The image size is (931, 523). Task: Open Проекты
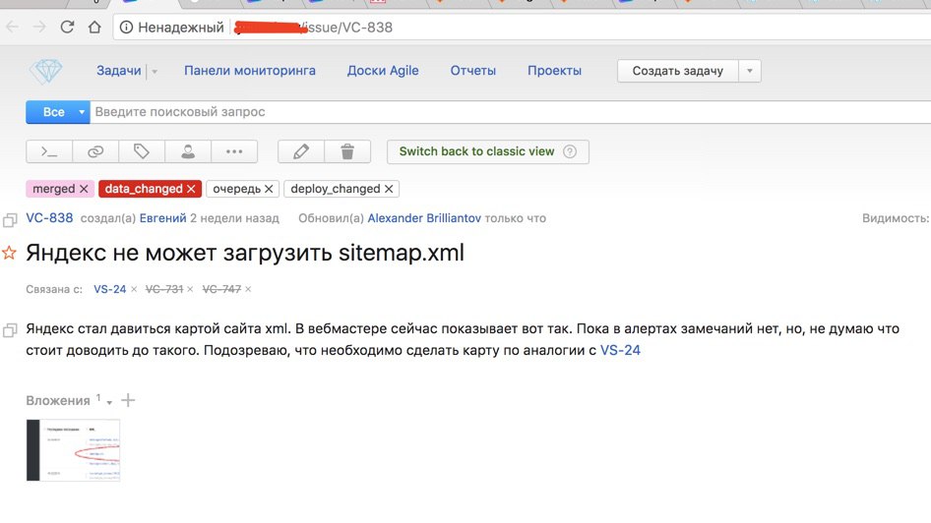(554, 71)
